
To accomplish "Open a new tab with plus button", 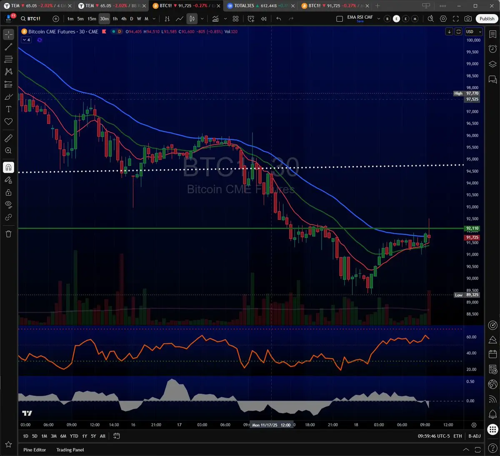I will [x=377, y=6].
